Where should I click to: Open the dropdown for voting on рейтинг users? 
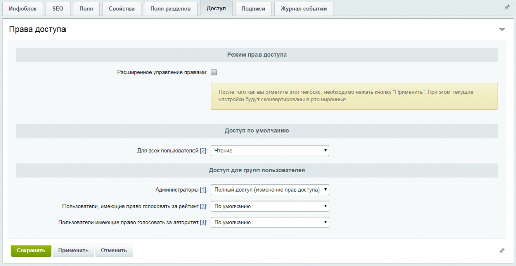click(x=270, y=206)
